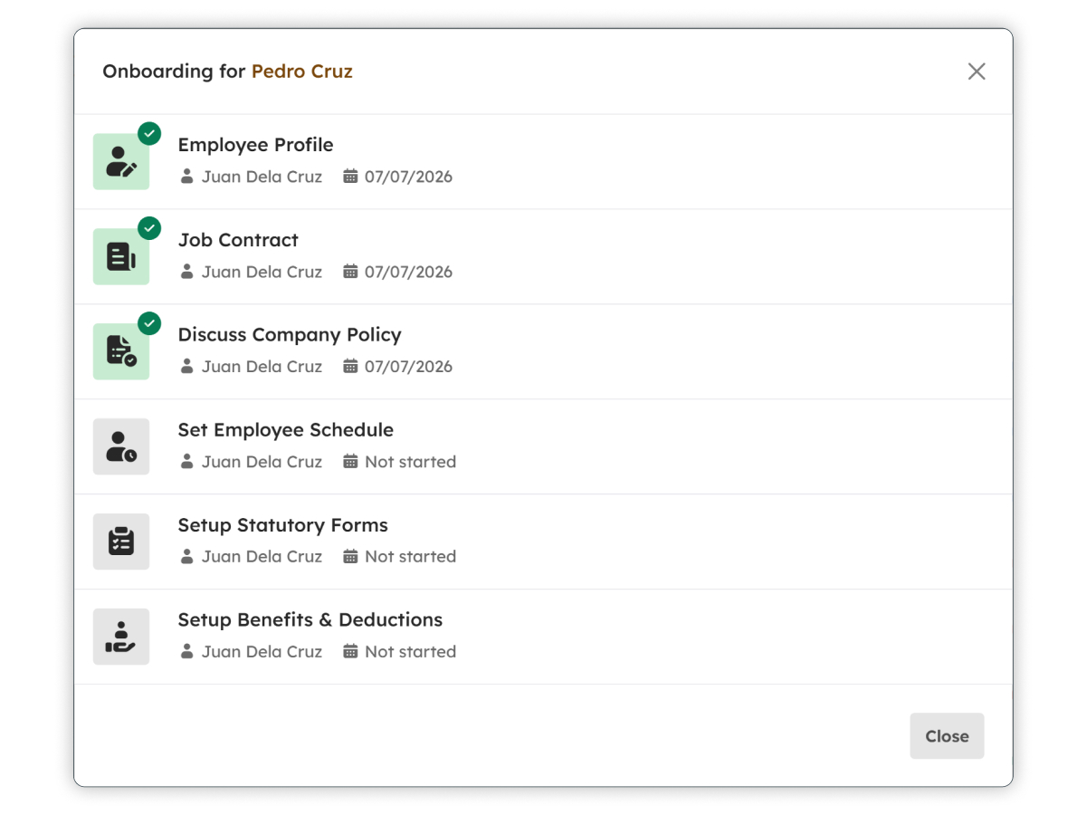This screenshot has height=815, width=1087.
Task: Click the person icon under Set Employee Schedule
Action: tap(186, 462)
